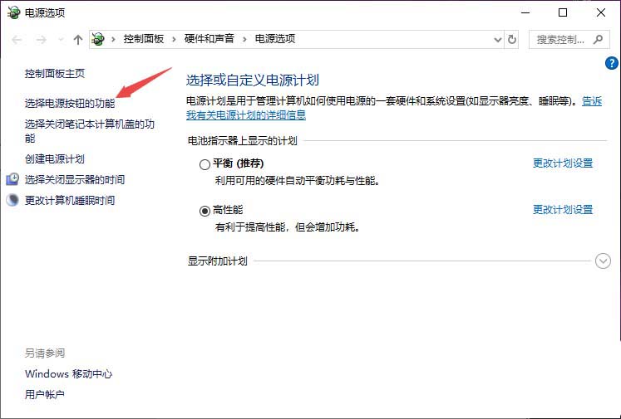Image resolution: width=621 pixels, height=419 pixels.
Task: Click the Back navigation arrow
Action: pyautogui.click(x=17, y=40)
